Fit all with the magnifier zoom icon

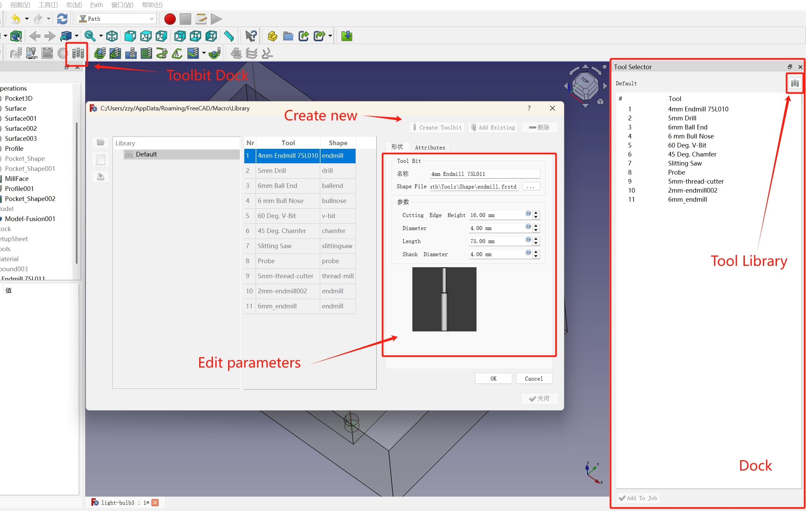tap(90, 36)
